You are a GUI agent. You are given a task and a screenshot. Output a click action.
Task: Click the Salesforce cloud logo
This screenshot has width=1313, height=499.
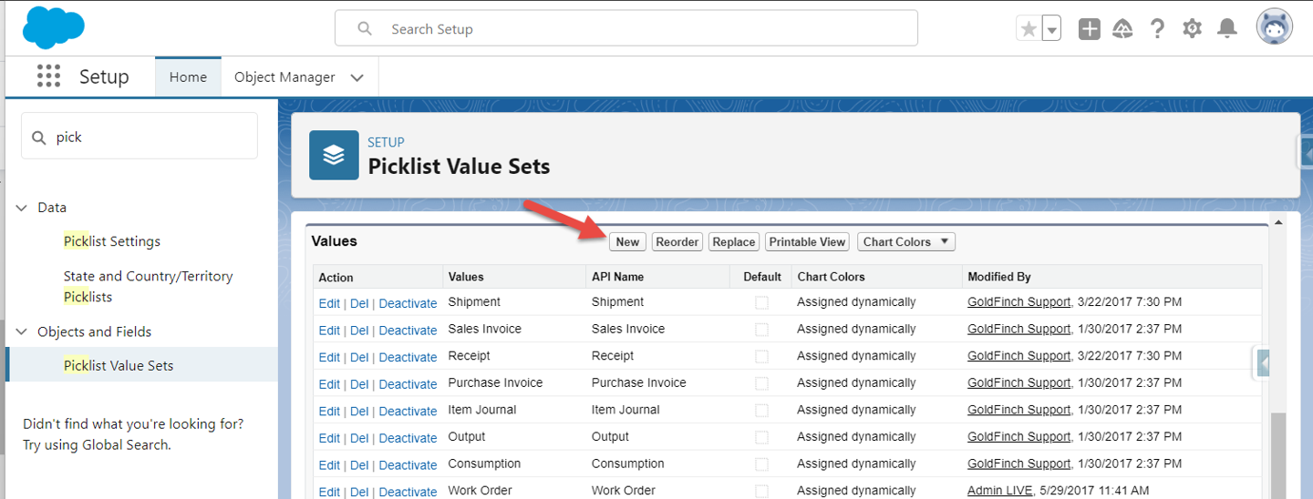(x=54, y=27)
